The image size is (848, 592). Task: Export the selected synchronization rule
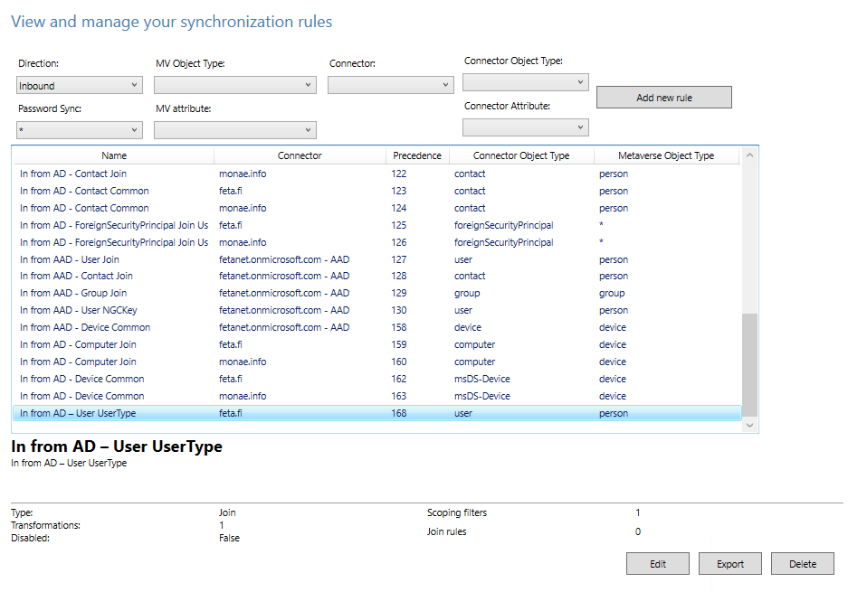729,564
